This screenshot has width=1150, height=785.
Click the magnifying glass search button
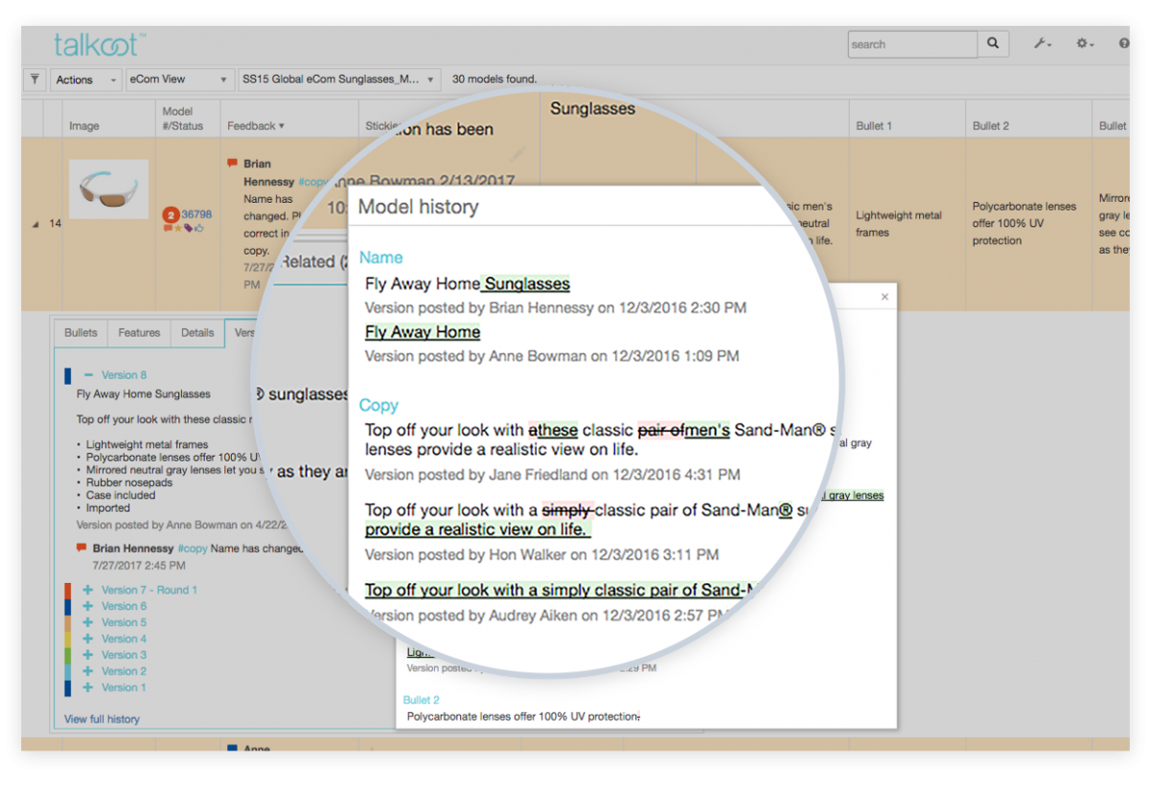993,44
